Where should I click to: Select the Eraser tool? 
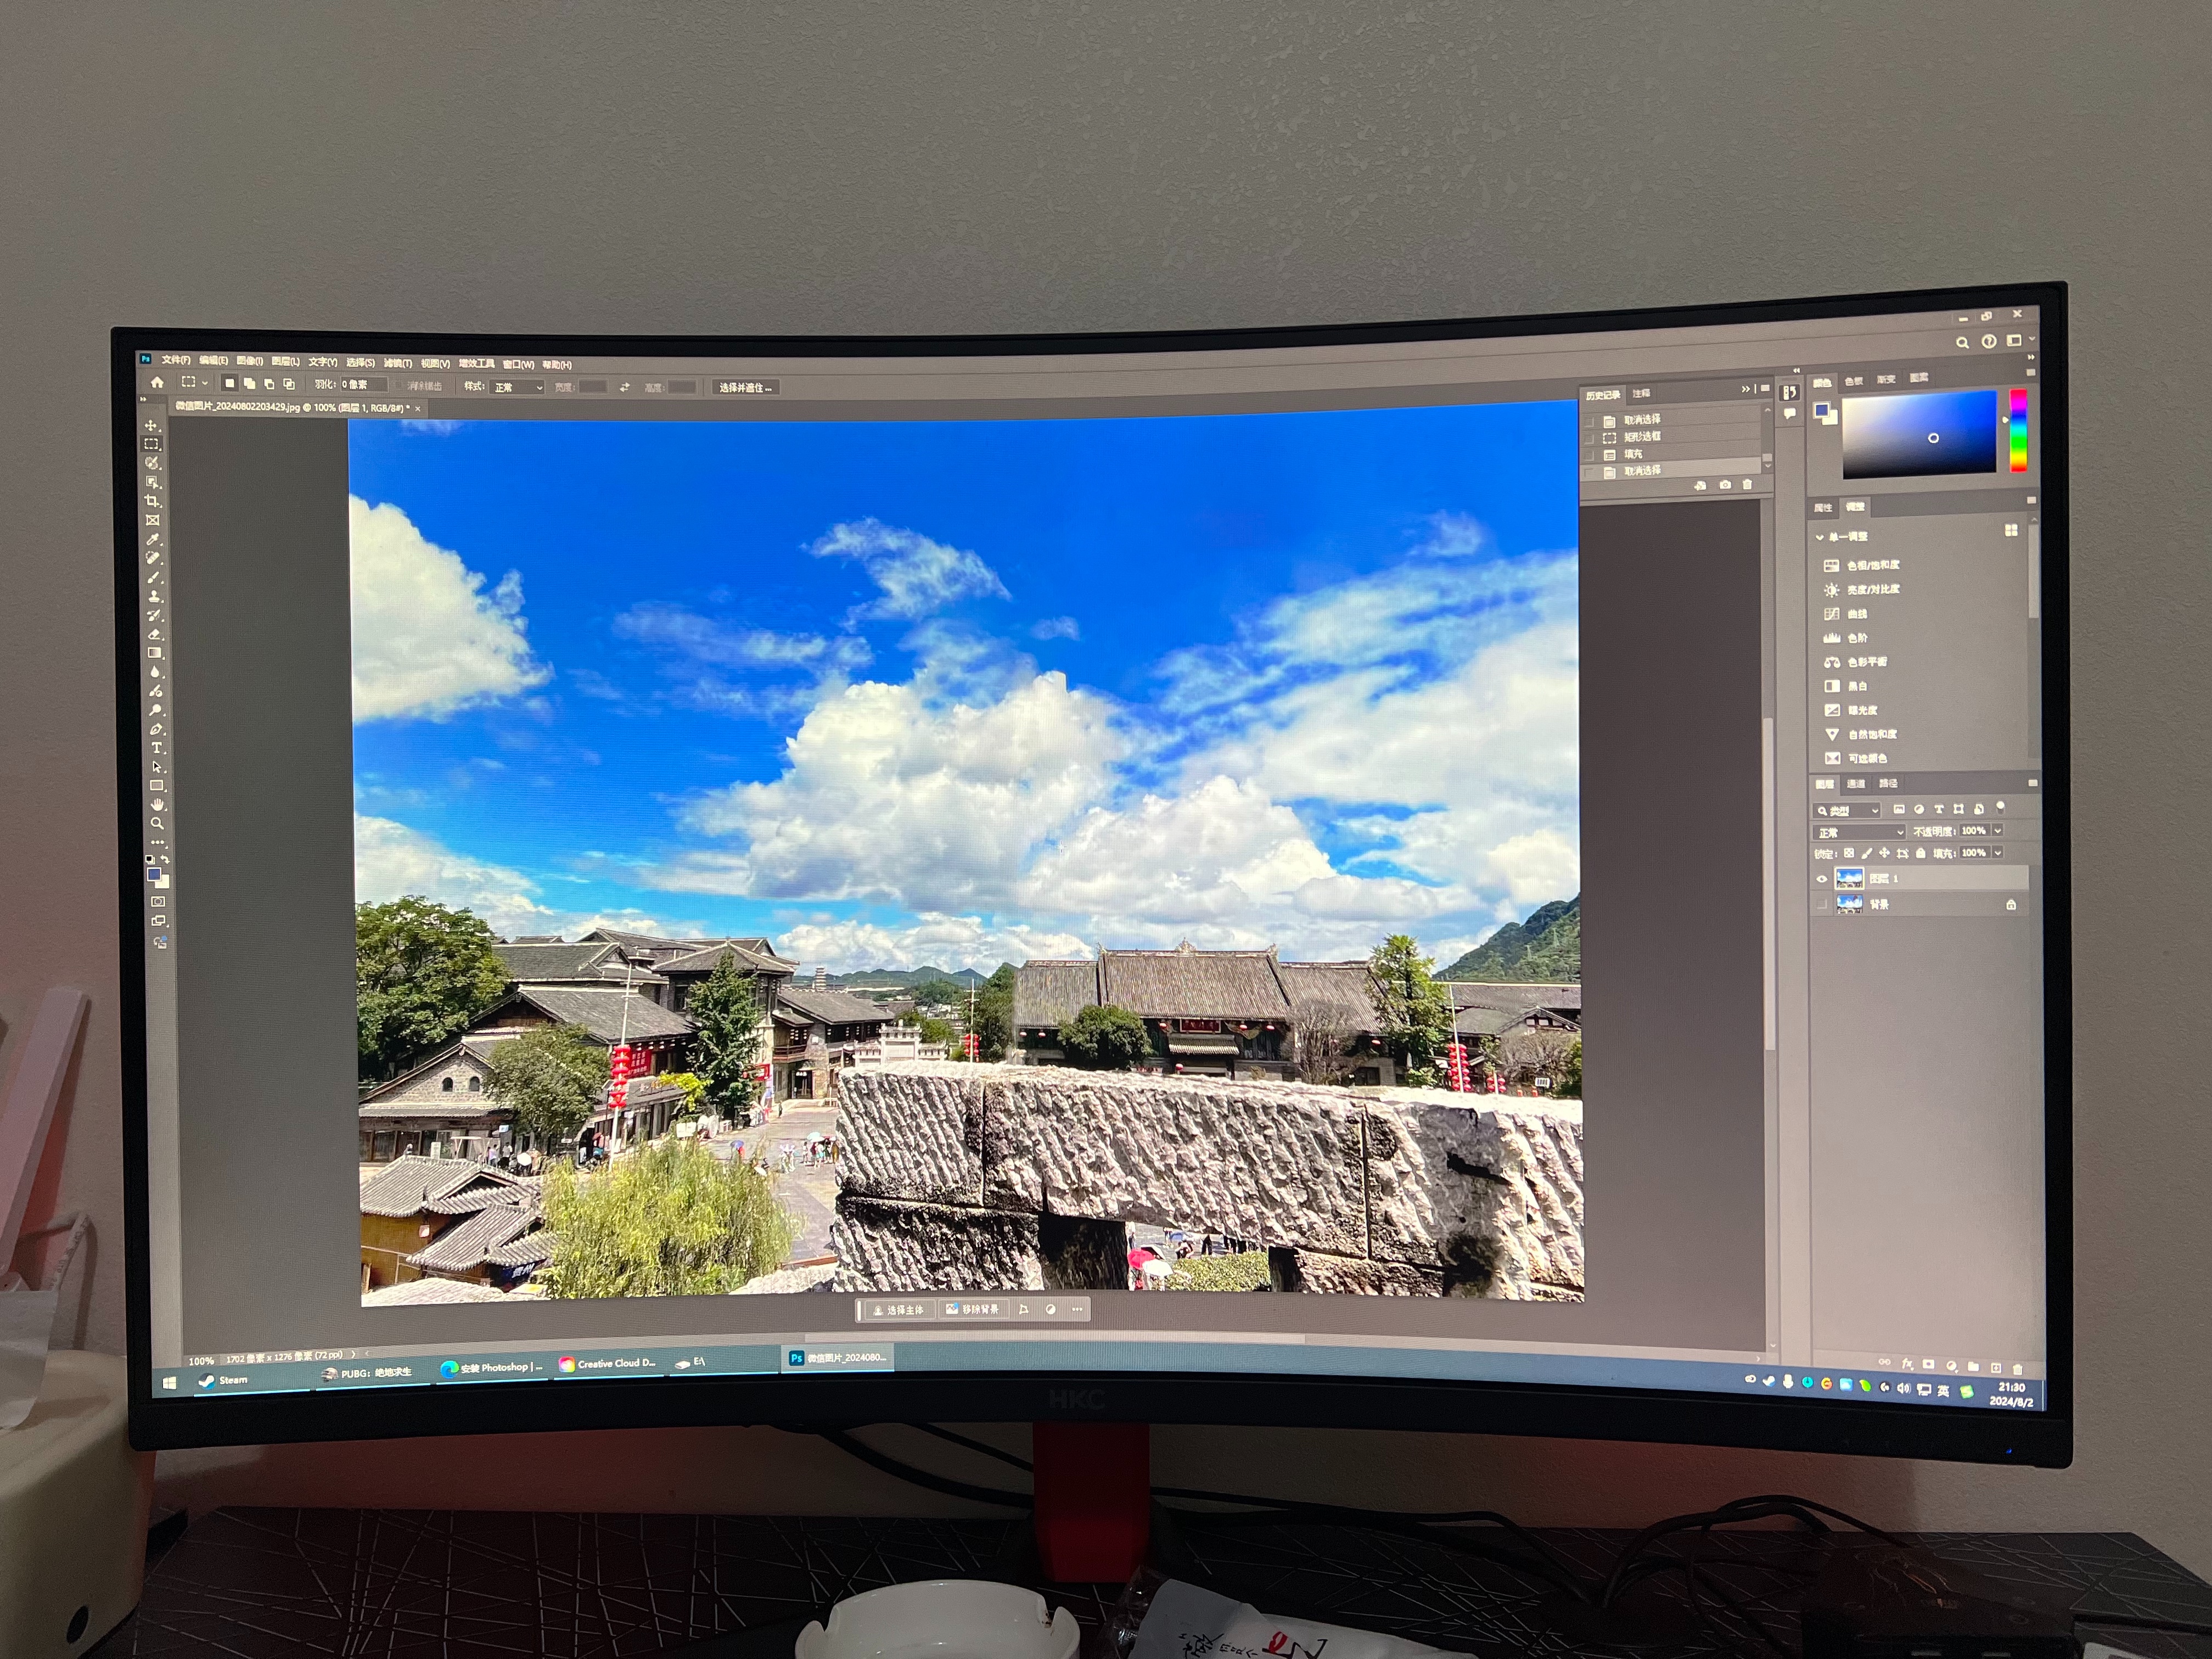(155, 634)
